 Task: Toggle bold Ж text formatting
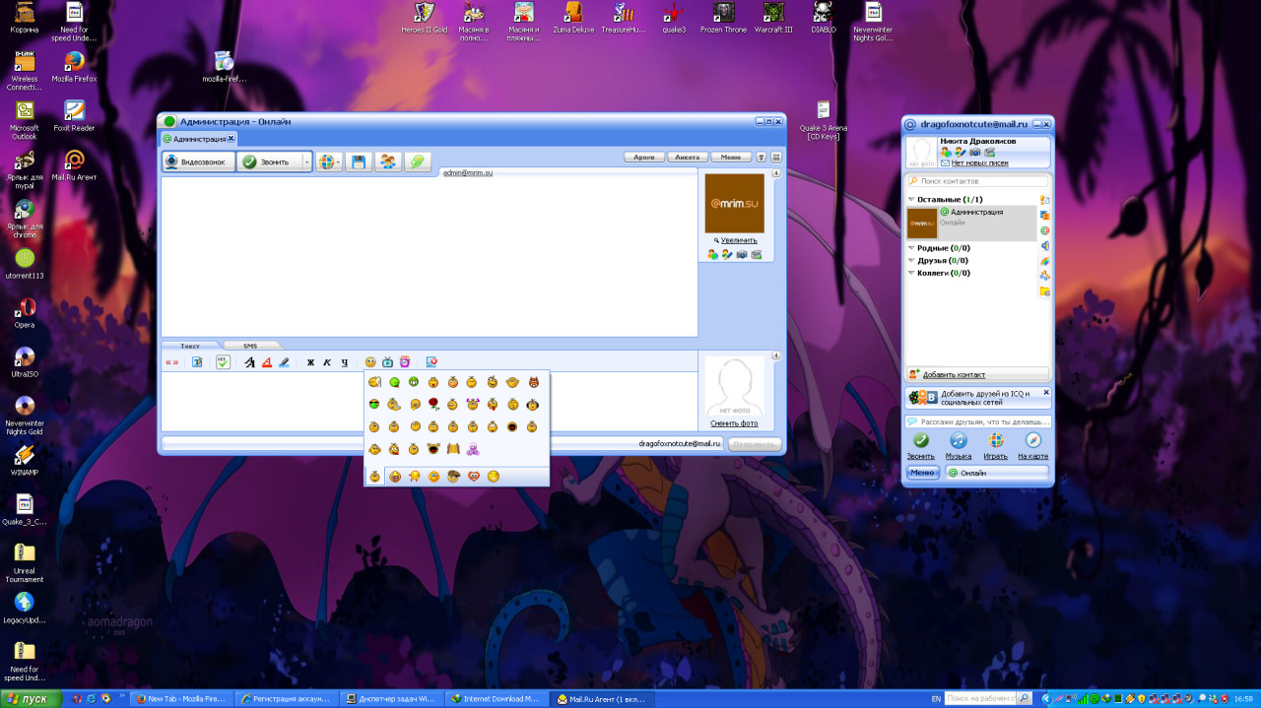(x=310, y=362)
